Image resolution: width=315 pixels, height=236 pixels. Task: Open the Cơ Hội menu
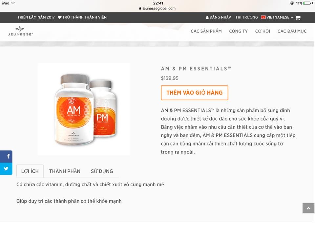pyautogui.click(x=262, y=31)
